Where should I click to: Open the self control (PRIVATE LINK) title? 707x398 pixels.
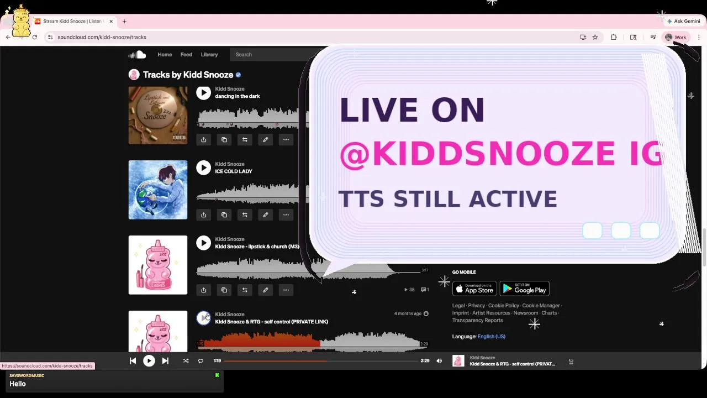tap(271, 322)
